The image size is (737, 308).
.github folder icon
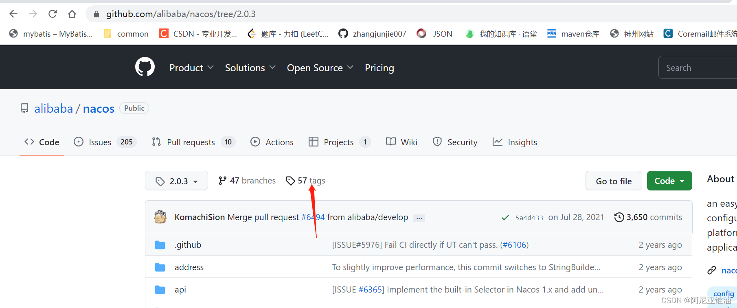pos(160,245)
